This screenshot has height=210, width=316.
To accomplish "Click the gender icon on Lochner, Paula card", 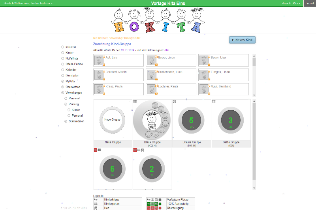I will (156, 86).
